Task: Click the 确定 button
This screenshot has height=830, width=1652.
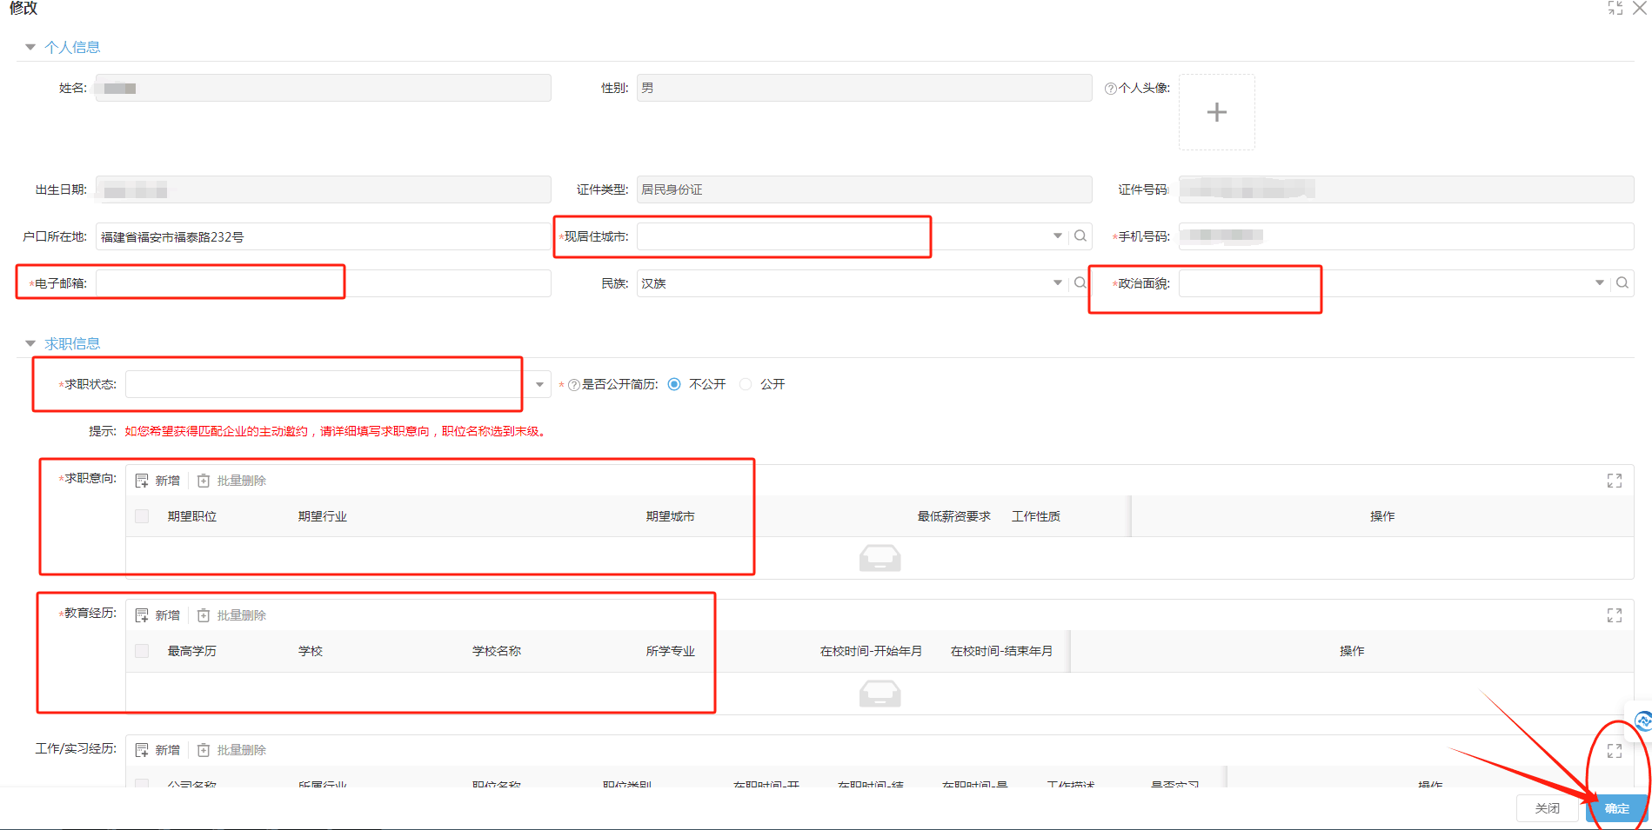Action: click(x=1616, y=808)
